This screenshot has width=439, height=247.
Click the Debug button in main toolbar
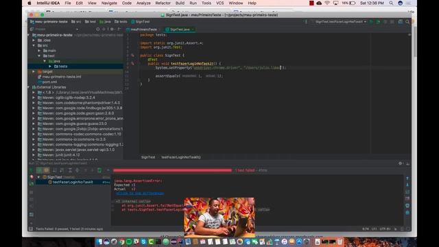pos(378,21)
